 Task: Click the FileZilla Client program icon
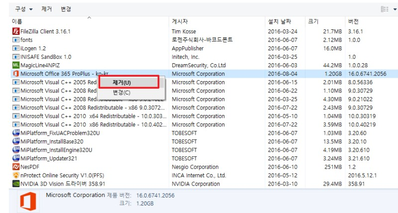point(16,31)
